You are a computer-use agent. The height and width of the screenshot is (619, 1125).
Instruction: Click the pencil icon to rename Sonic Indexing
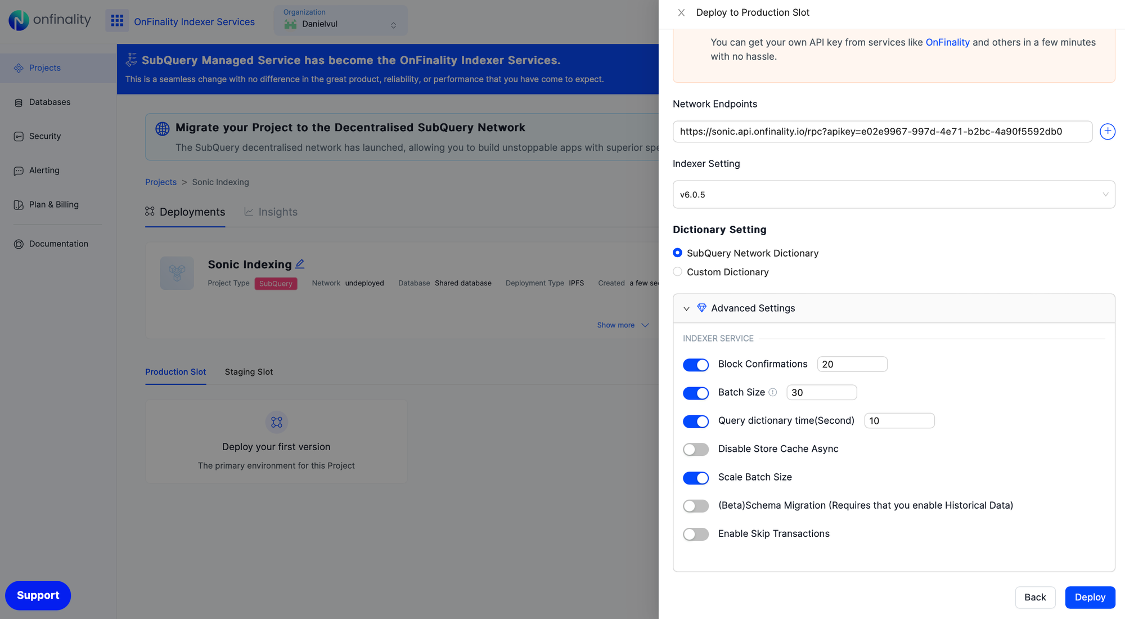coord(300,263)
